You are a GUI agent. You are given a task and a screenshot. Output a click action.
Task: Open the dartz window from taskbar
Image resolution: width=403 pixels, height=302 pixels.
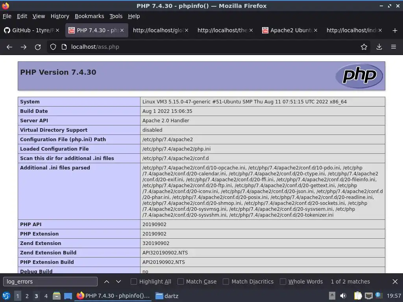[x=167, y=296]
